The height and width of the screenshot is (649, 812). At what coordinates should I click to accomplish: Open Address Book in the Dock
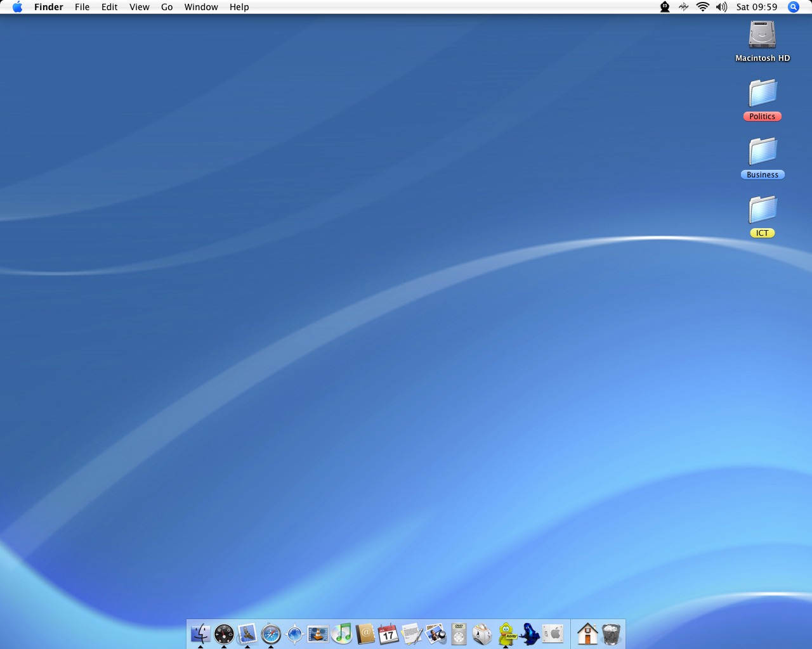pyautogui.click(x=365, y=633)
